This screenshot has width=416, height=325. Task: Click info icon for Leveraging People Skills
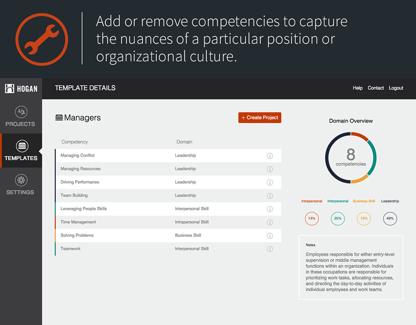[270, 209]
